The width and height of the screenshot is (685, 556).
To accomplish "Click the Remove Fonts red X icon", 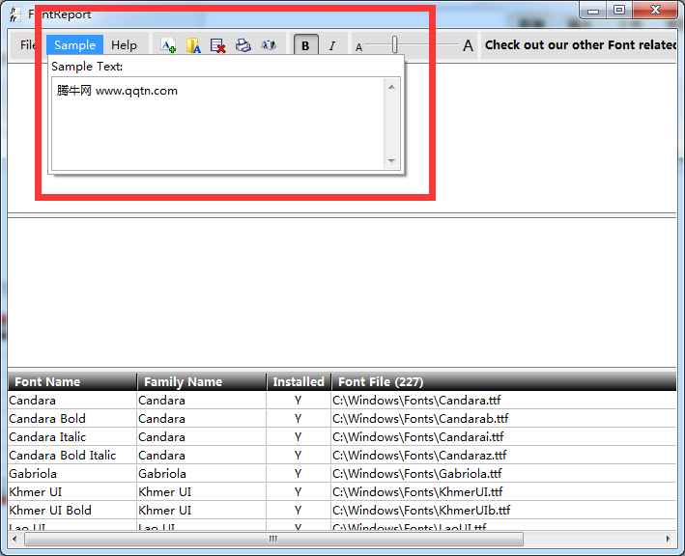I will pyautogui.click(x=218, y=45).
